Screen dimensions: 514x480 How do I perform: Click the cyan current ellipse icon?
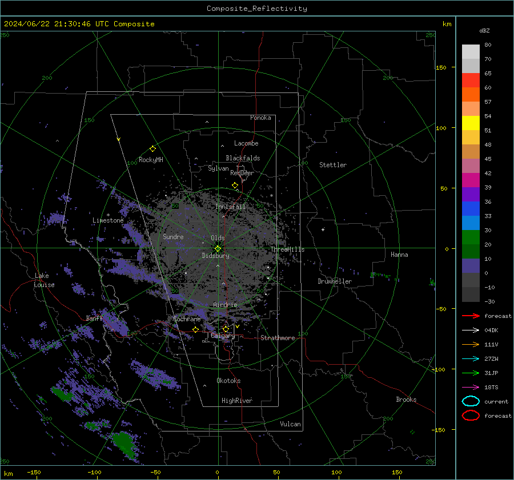click(471, 401)
